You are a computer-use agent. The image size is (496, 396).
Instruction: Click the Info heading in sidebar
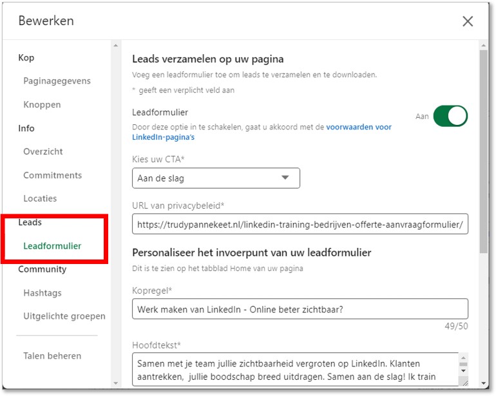click(x=26, y=128)
